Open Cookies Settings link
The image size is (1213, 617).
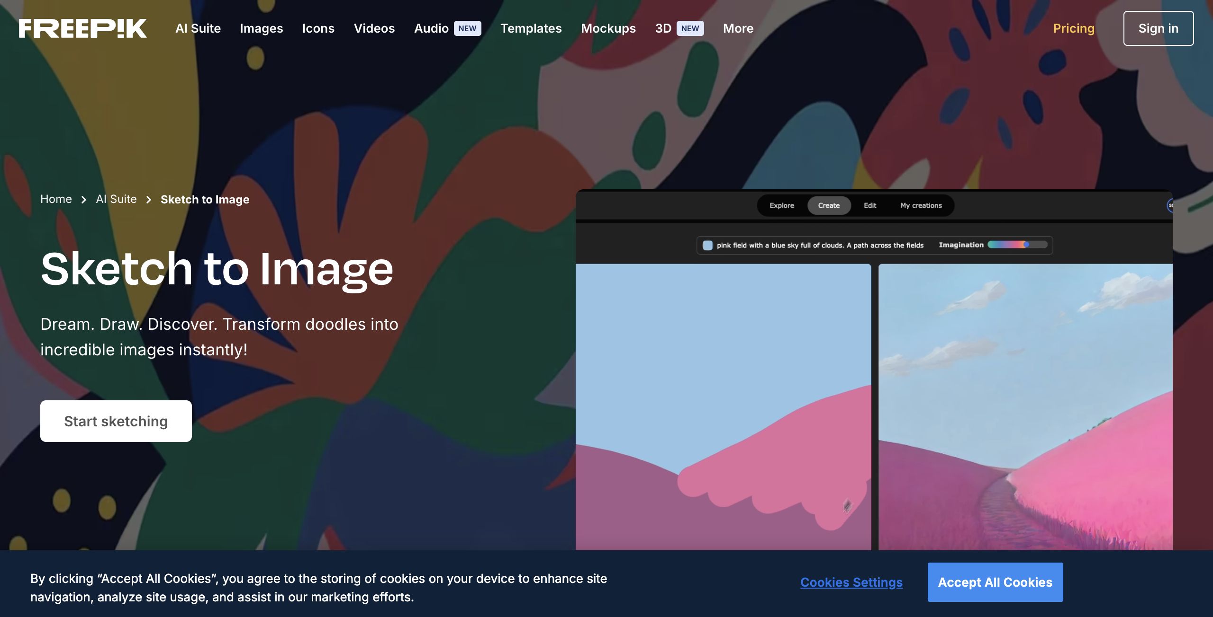click(x=851, y=582)
